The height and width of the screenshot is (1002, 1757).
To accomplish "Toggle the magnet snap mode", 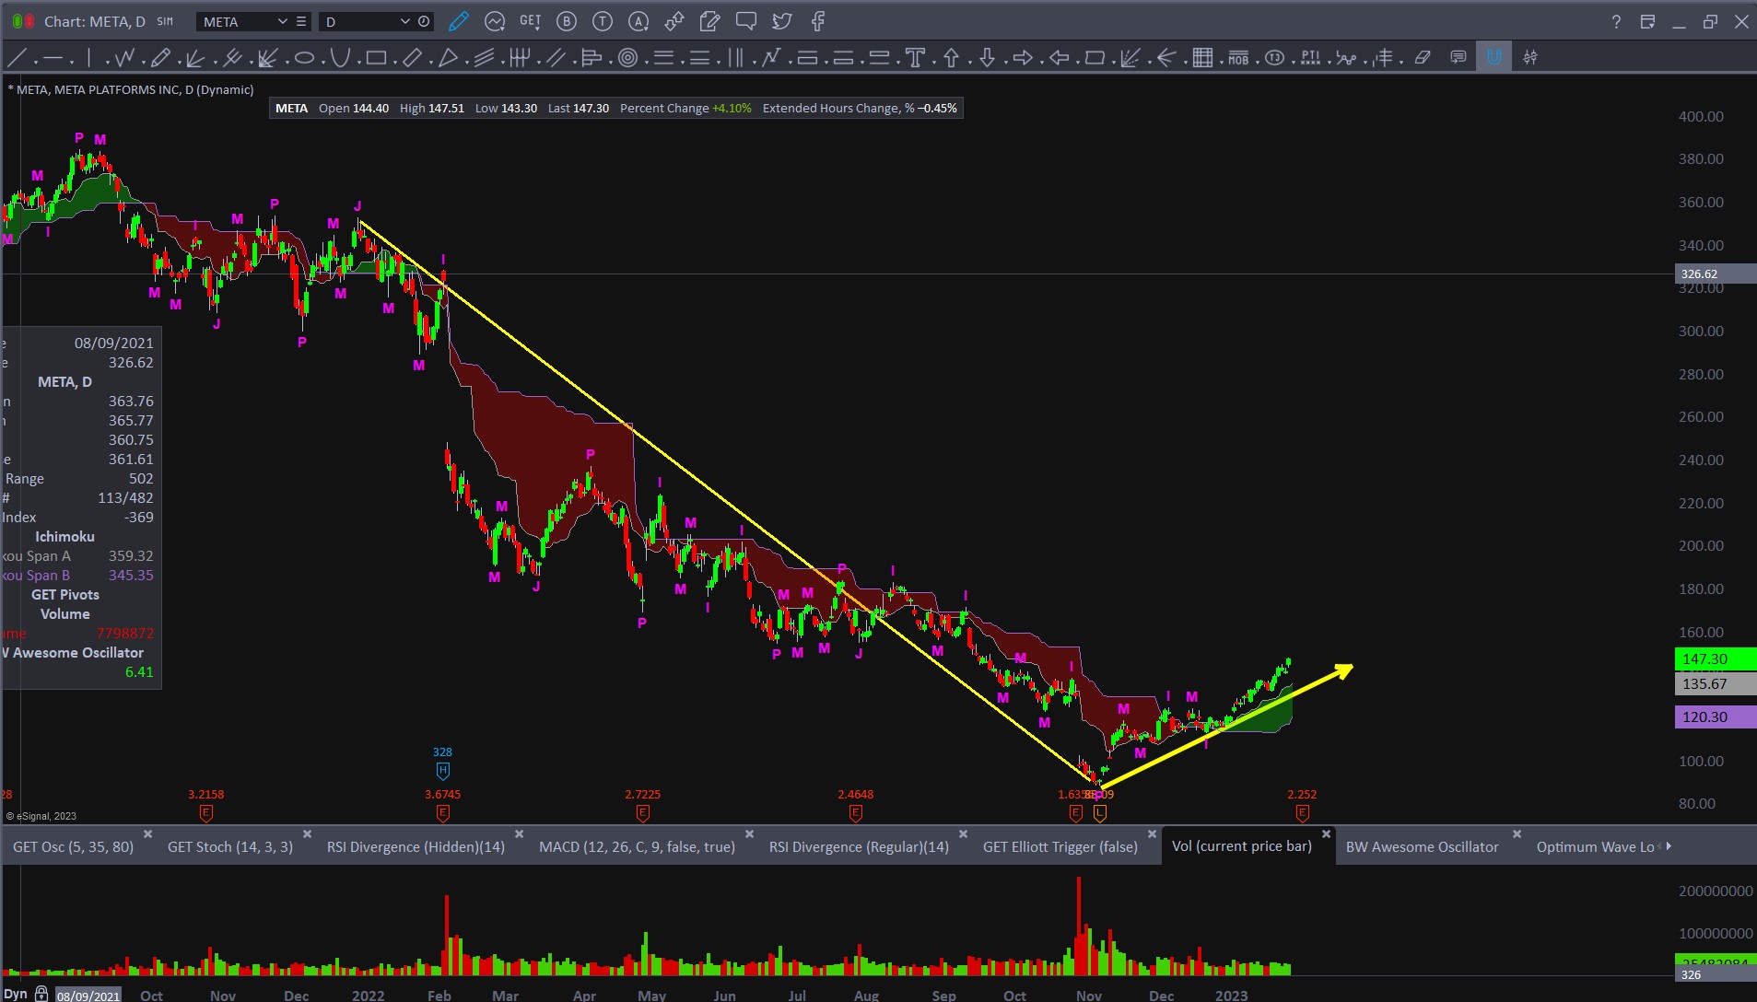I will pos(1493,58).
